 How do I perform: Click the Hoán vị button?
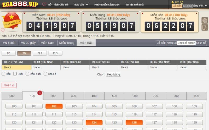pos(9,85)
